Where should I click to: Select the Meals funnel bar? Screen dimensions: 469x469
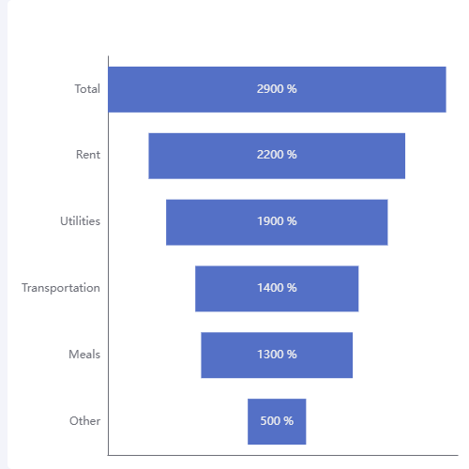click(277, 356)
